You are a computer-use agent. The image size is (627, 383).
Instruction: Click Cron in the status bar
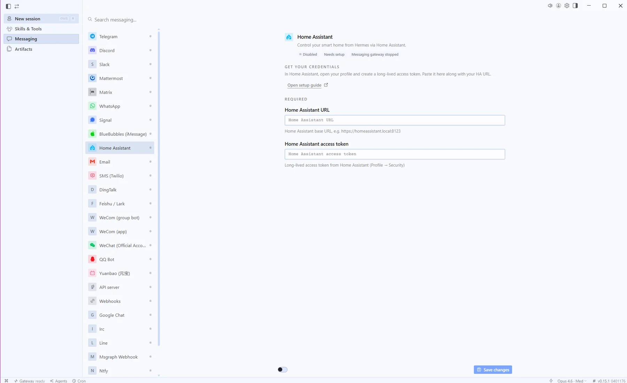tap(79, 381)
